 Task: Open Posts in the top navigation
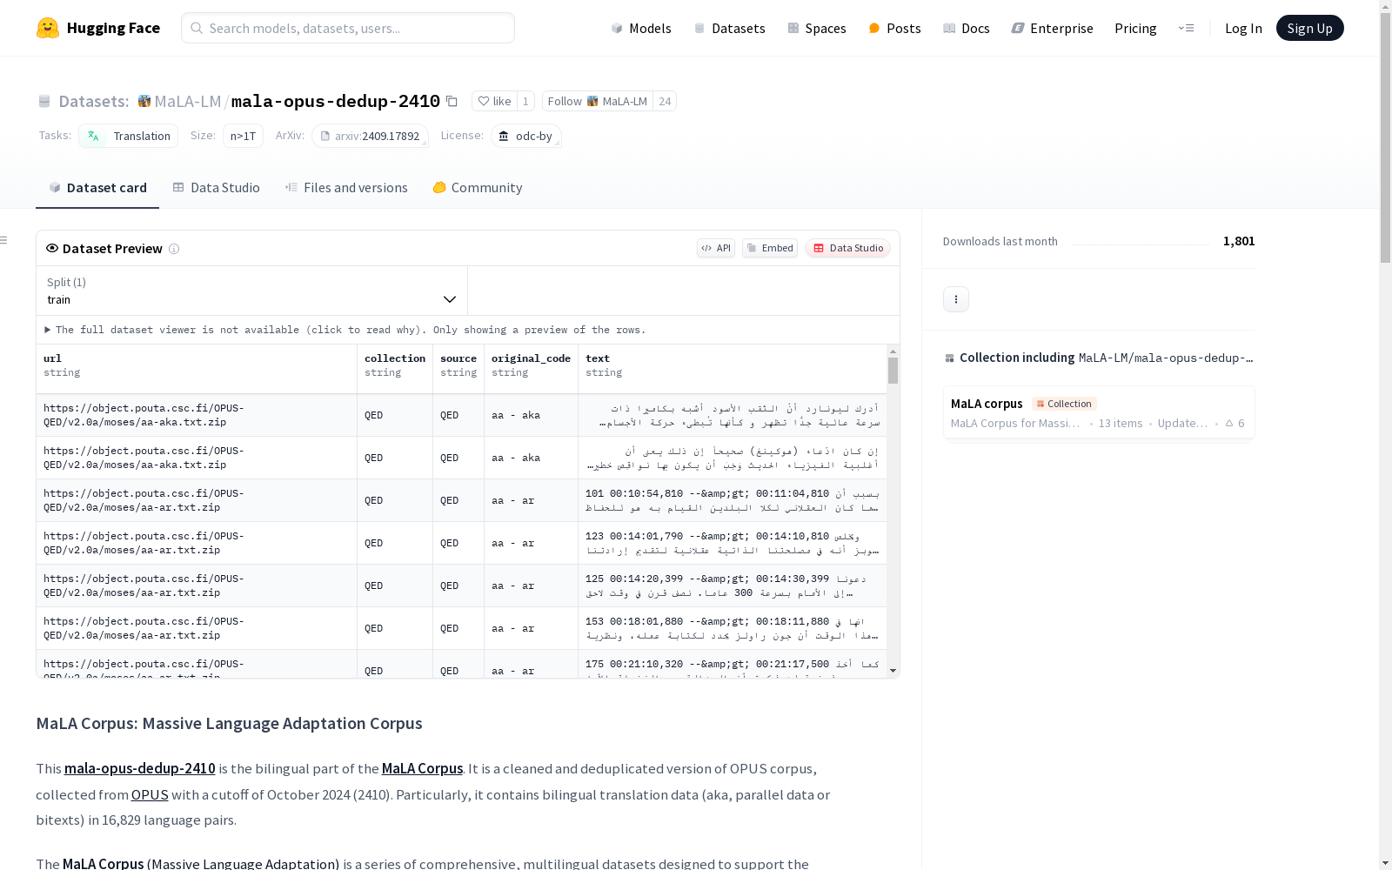pyautogui.click(x=894, y=28)
